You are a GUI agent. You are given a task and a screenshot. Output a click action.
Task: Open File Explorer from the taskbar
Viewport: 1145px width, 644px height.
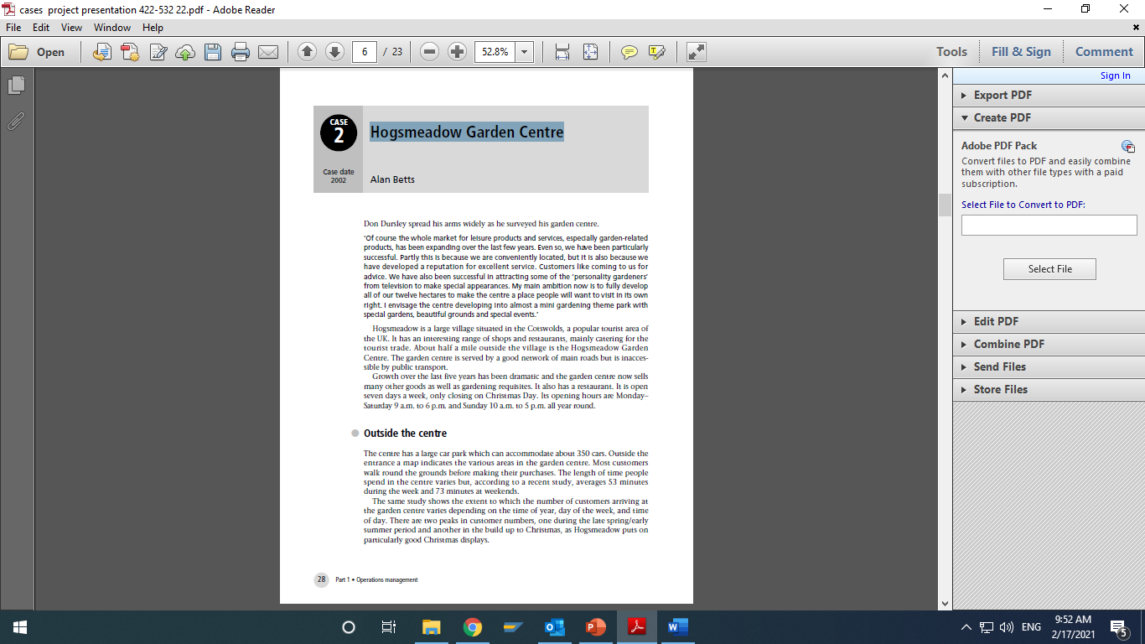(431, 627)
